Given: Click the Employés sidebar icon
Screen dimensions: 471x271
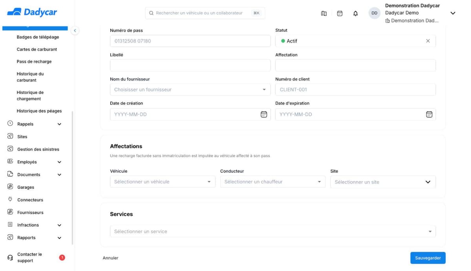Looking at the screenshot, I should (10, 161).
